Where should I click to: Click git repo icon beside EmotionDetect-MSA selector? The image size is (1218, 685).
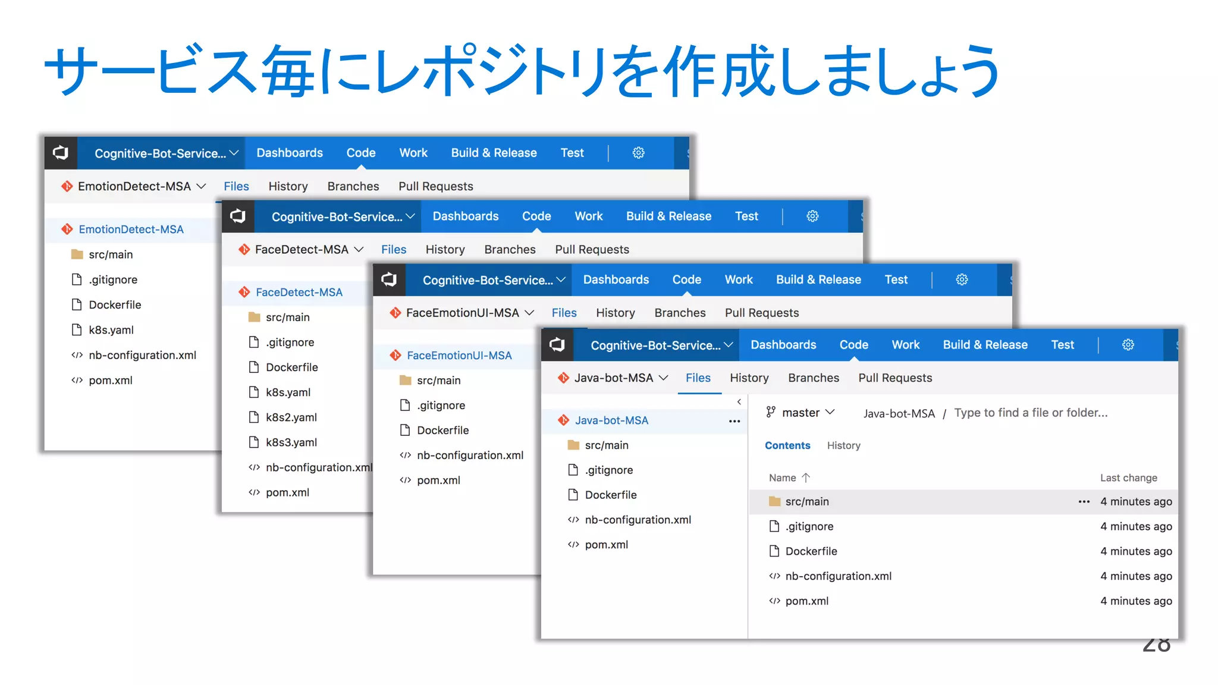(x=67, y=186)
